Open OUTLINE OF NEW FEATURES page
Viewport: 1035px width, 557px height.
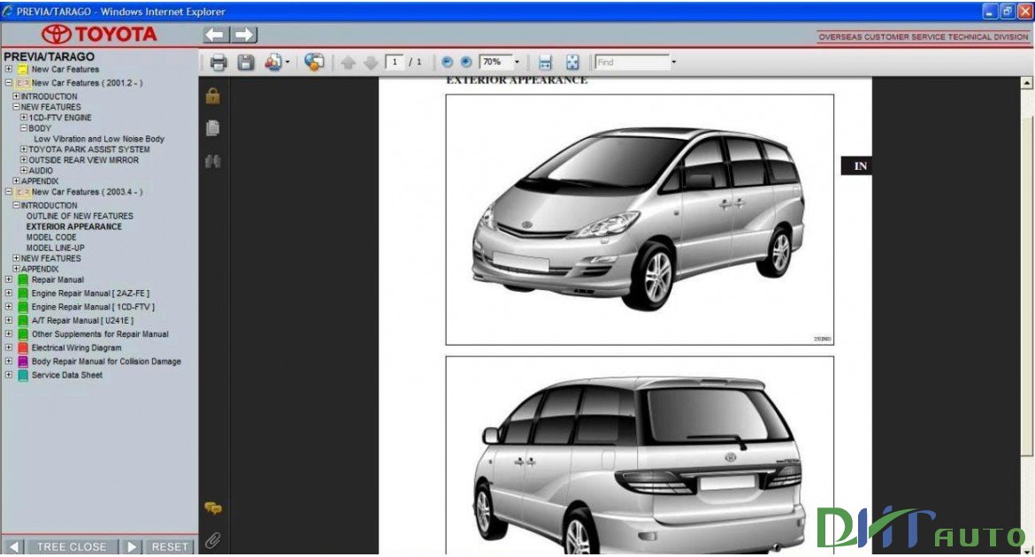pos(80,216)
